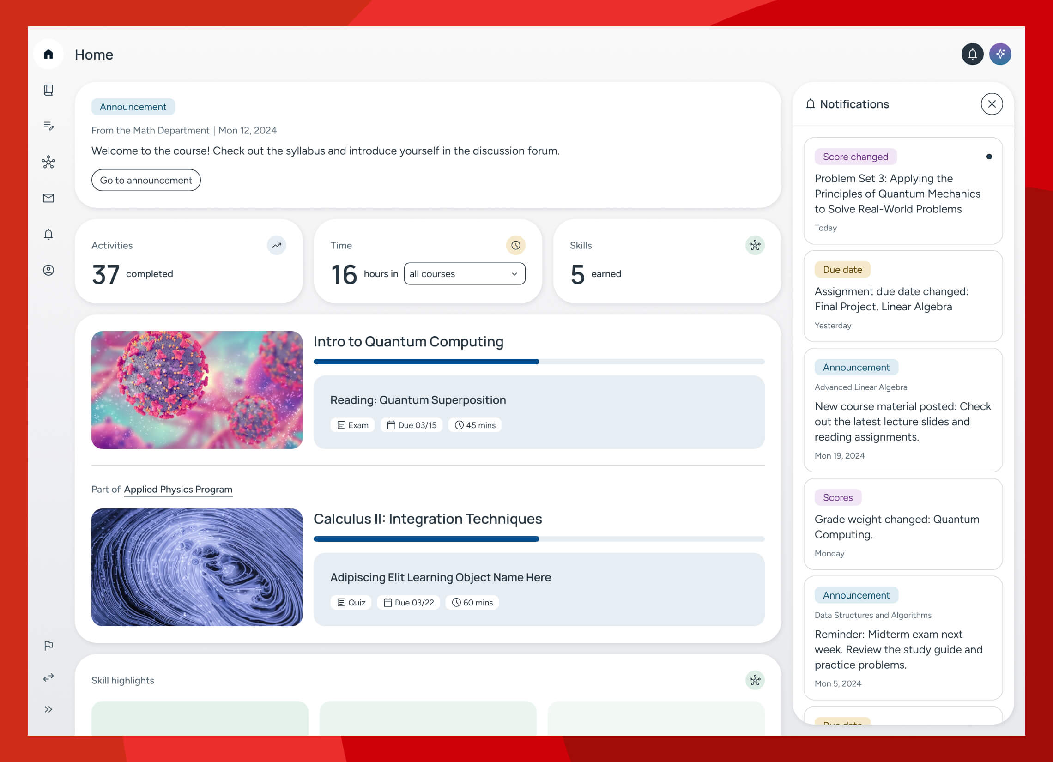Open the assignments list-pencil sidebar icon
1053x762 pixels.
click(x=48, y=126)
